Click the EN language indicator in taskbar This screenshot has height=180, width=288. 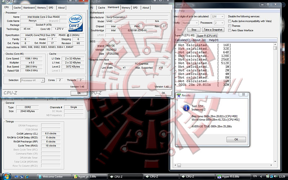coord(255,176)
